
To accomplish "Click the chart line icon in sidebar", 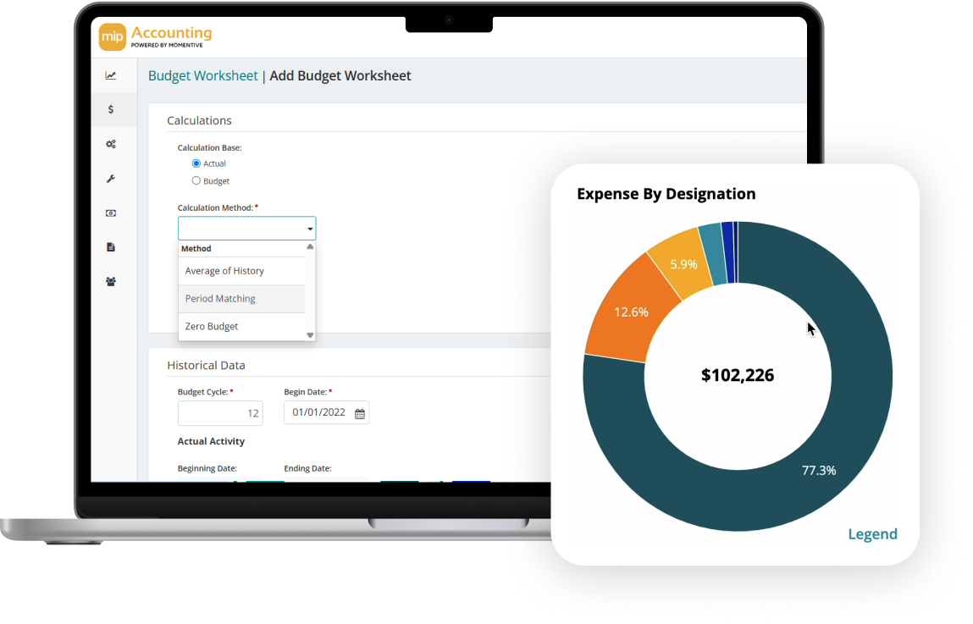I will pyautogui.click(x=111, y=75).
